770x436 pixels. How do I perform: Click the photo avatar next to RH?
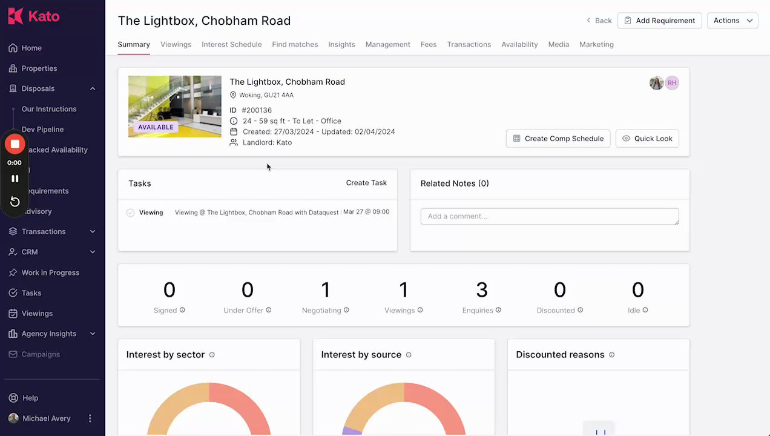(x=657, y=83)
